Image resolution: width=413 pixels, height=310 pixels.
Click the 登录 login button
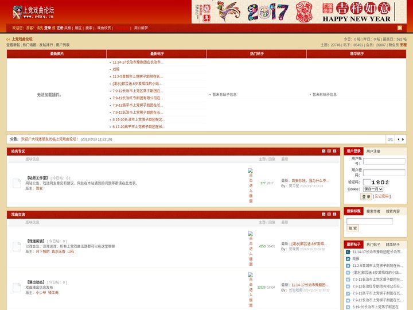click(366, 196)
